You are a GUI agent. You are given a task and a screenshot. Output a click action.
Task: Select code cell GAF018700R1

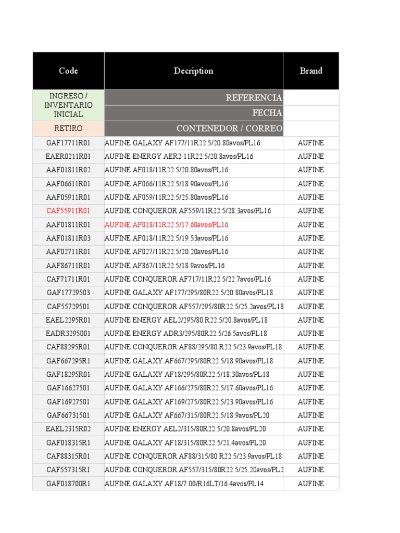pyautogui.click(x=68, y=484)
